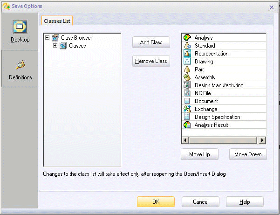Screen dimensions: 280x215
Task: Click the Move Up button
Action: tap(199, 154)
